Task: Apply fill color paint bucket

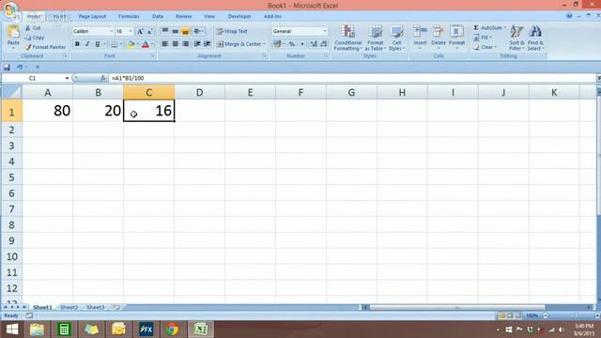Action: (x=131, y=44)
